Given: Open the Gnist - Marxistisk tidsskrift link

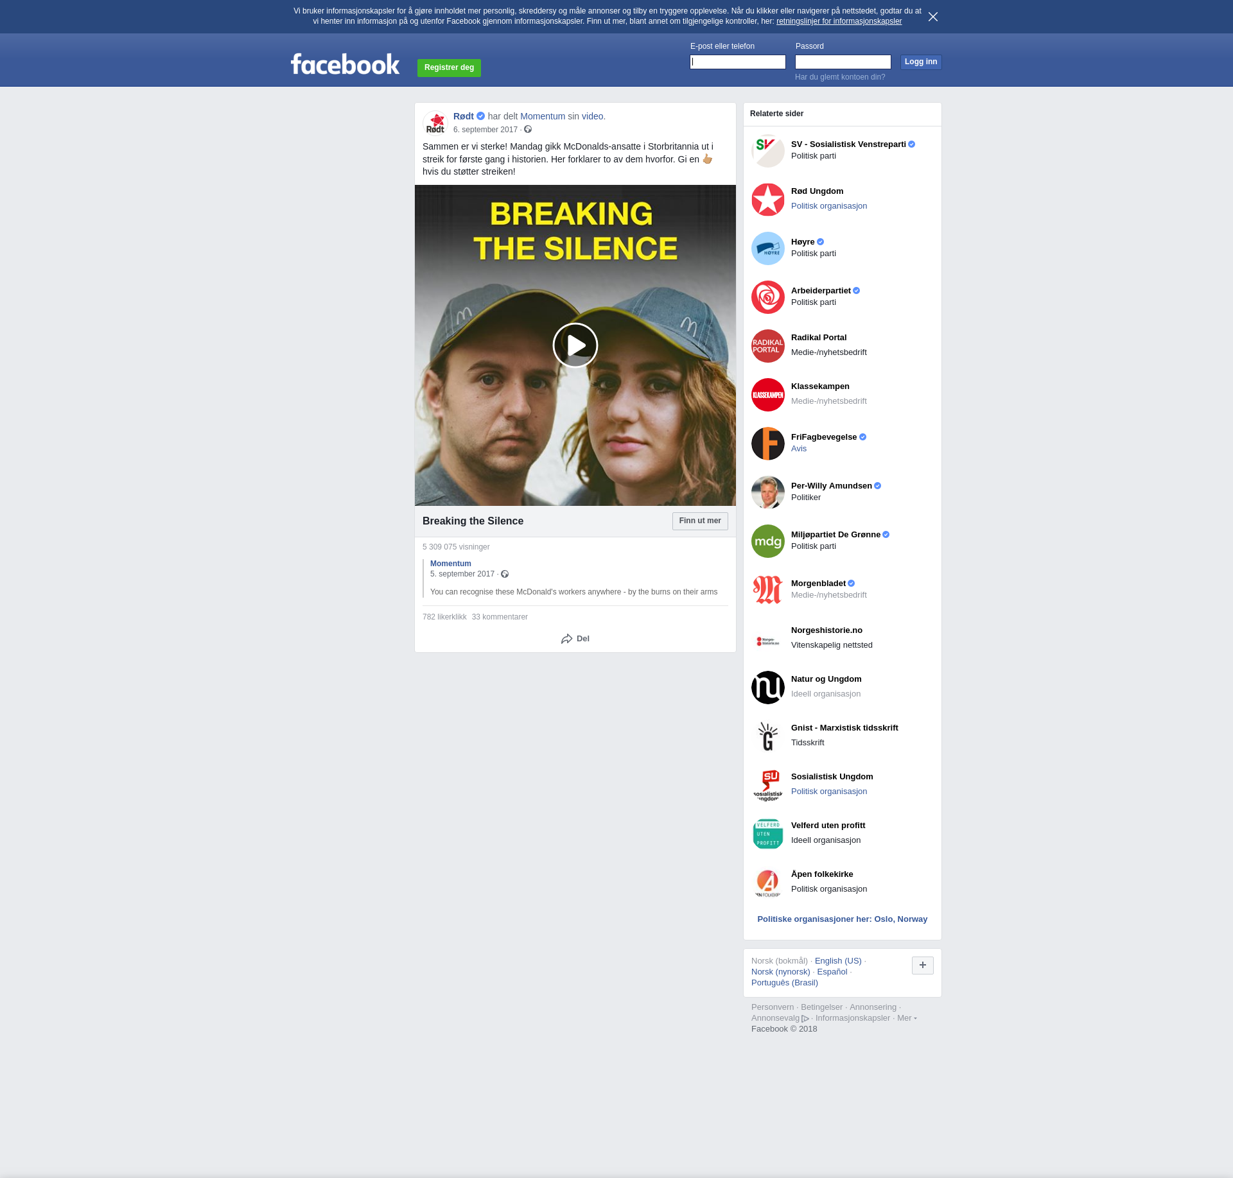Looking at the screenshot, I should point(844,728).
